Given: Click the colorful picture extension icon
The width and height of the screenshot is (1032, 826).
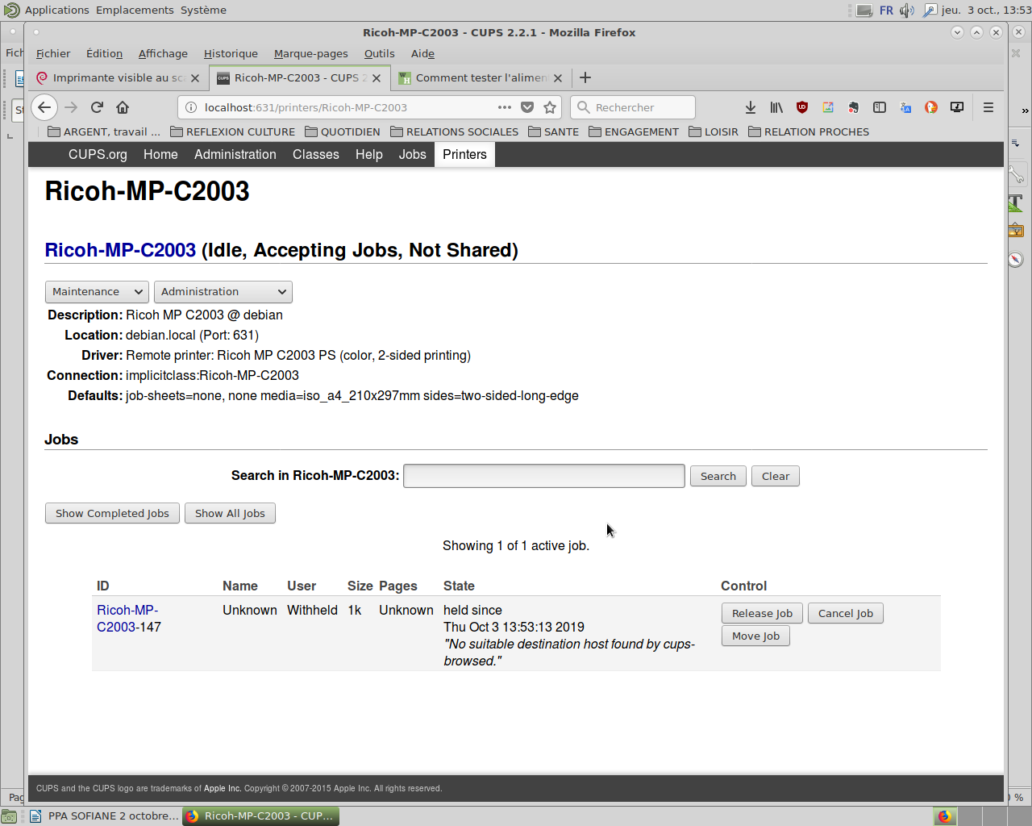Looking at the screenshot, I should 828,107.
